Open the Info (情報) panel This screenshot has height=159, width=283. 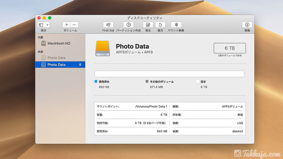pyautogui.click(x=247, y=25)
